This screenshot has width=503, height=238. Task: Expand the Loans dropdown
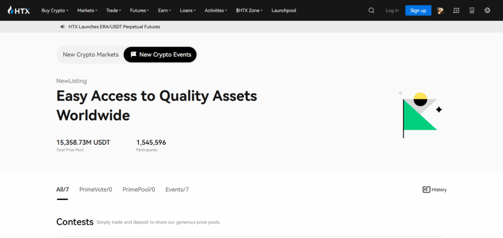pyautogui.click(x=188, y=10)
